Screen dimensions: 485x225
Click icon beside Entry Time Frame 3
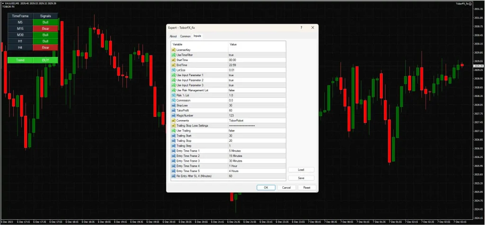click(x=173, y=161)
